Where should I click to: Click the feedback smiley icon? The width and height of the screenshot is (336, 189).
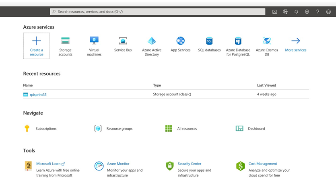click(328, 12)
